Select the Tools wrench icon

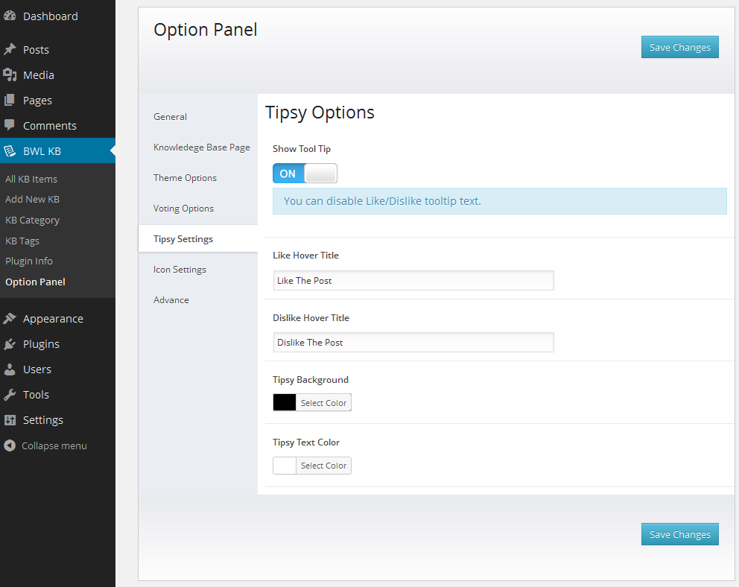click(10, 394)
